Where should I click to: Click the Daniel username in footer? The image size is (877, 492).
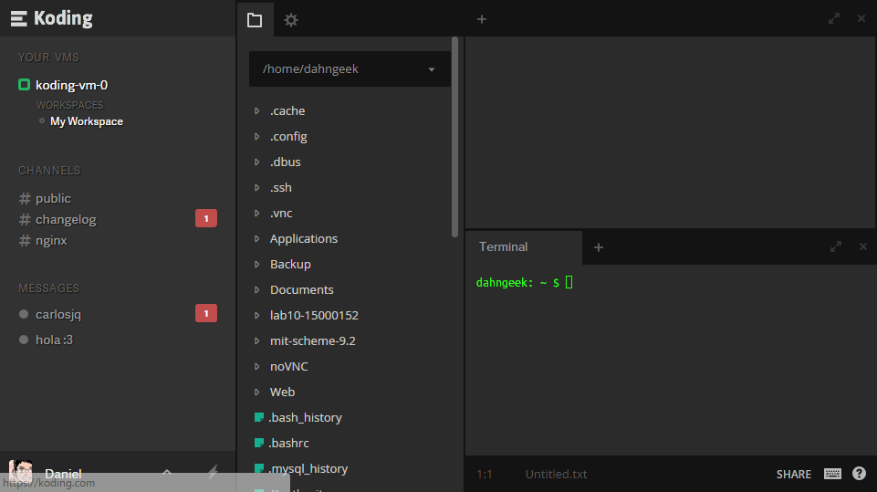point(63,474)
